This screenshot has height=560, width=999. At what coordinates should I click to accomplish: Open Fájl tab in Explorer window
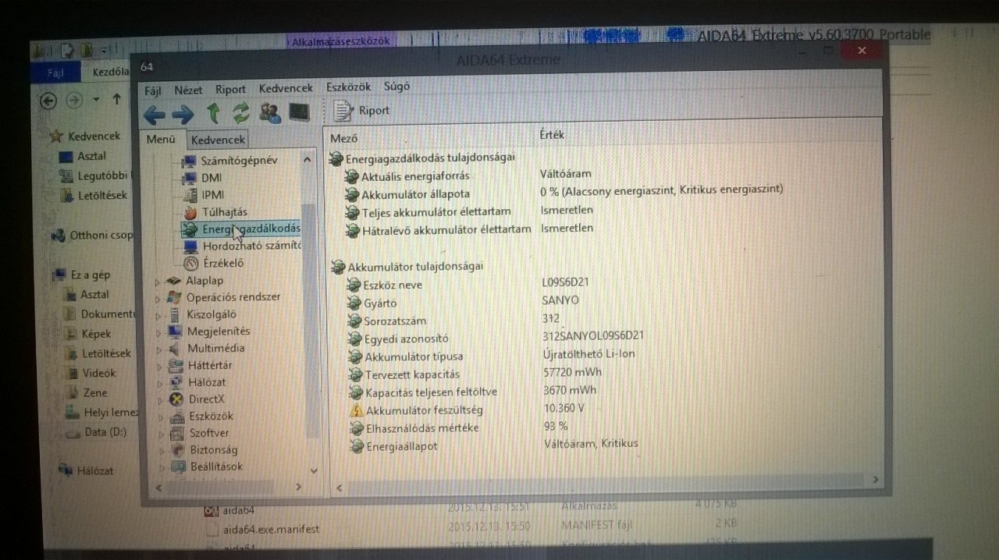55,73
